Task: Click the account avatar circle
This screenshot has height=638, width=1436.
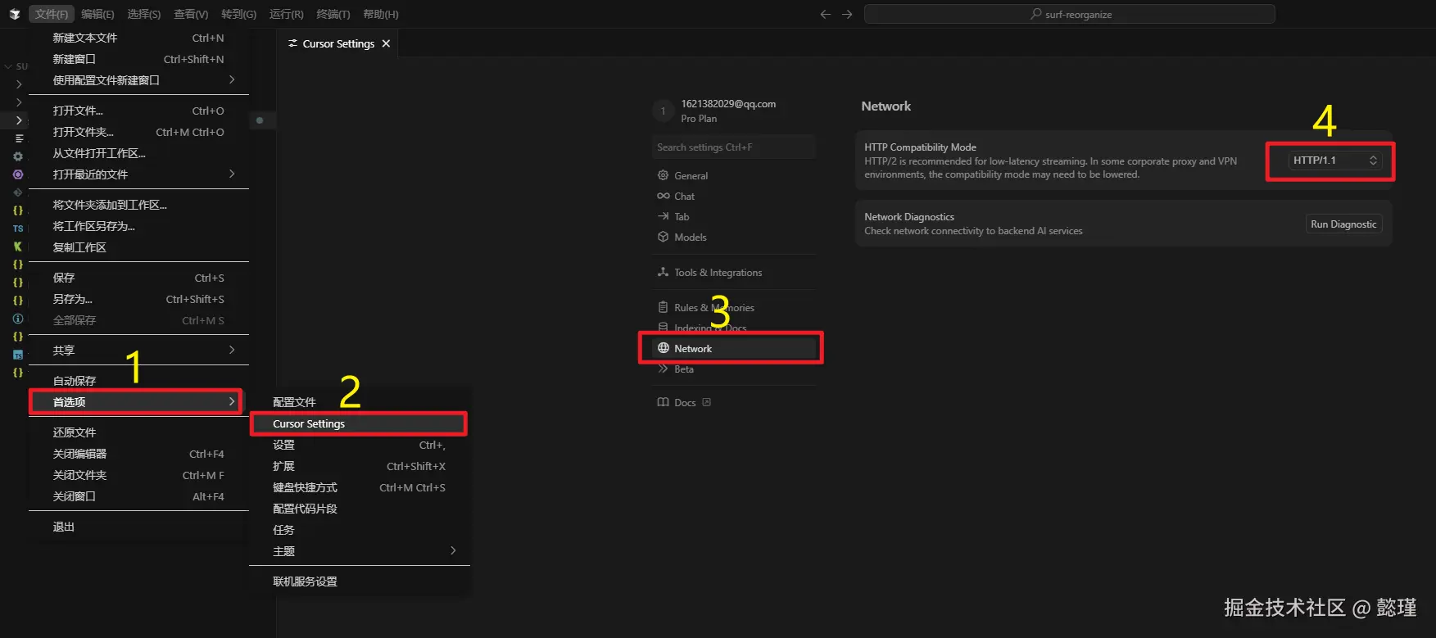Action: pyautogui.click(x=664, y=111)
